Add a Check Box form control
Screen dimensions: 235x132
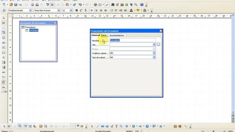[x=4, y=38]
